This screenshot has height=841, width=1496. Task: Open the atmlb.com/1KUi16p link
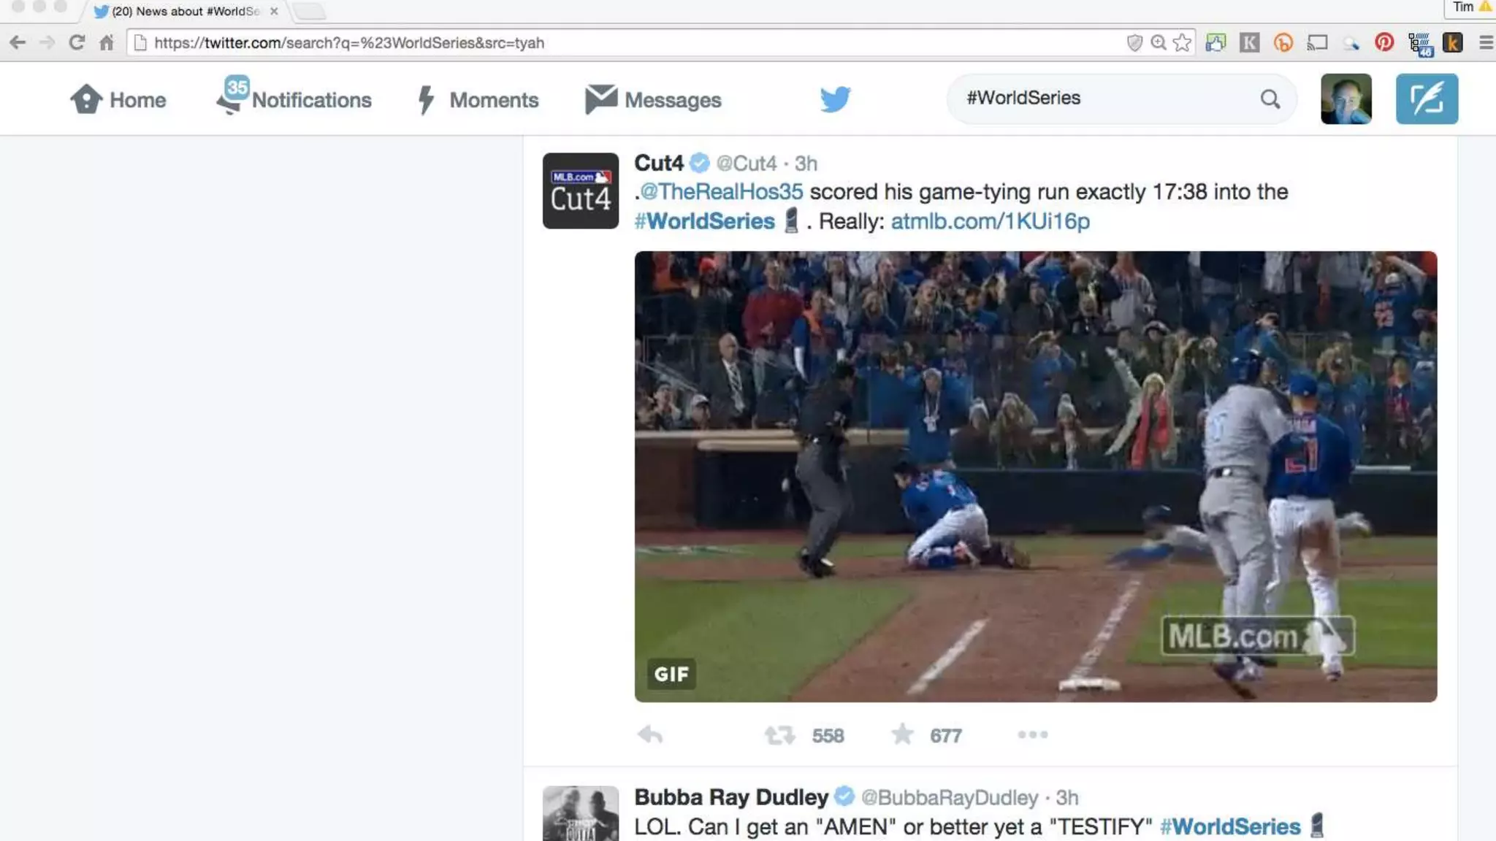(x=990, y=221)
